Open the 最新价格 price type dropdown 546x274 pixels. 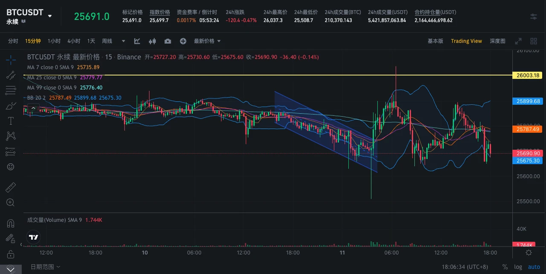(207, 41)
